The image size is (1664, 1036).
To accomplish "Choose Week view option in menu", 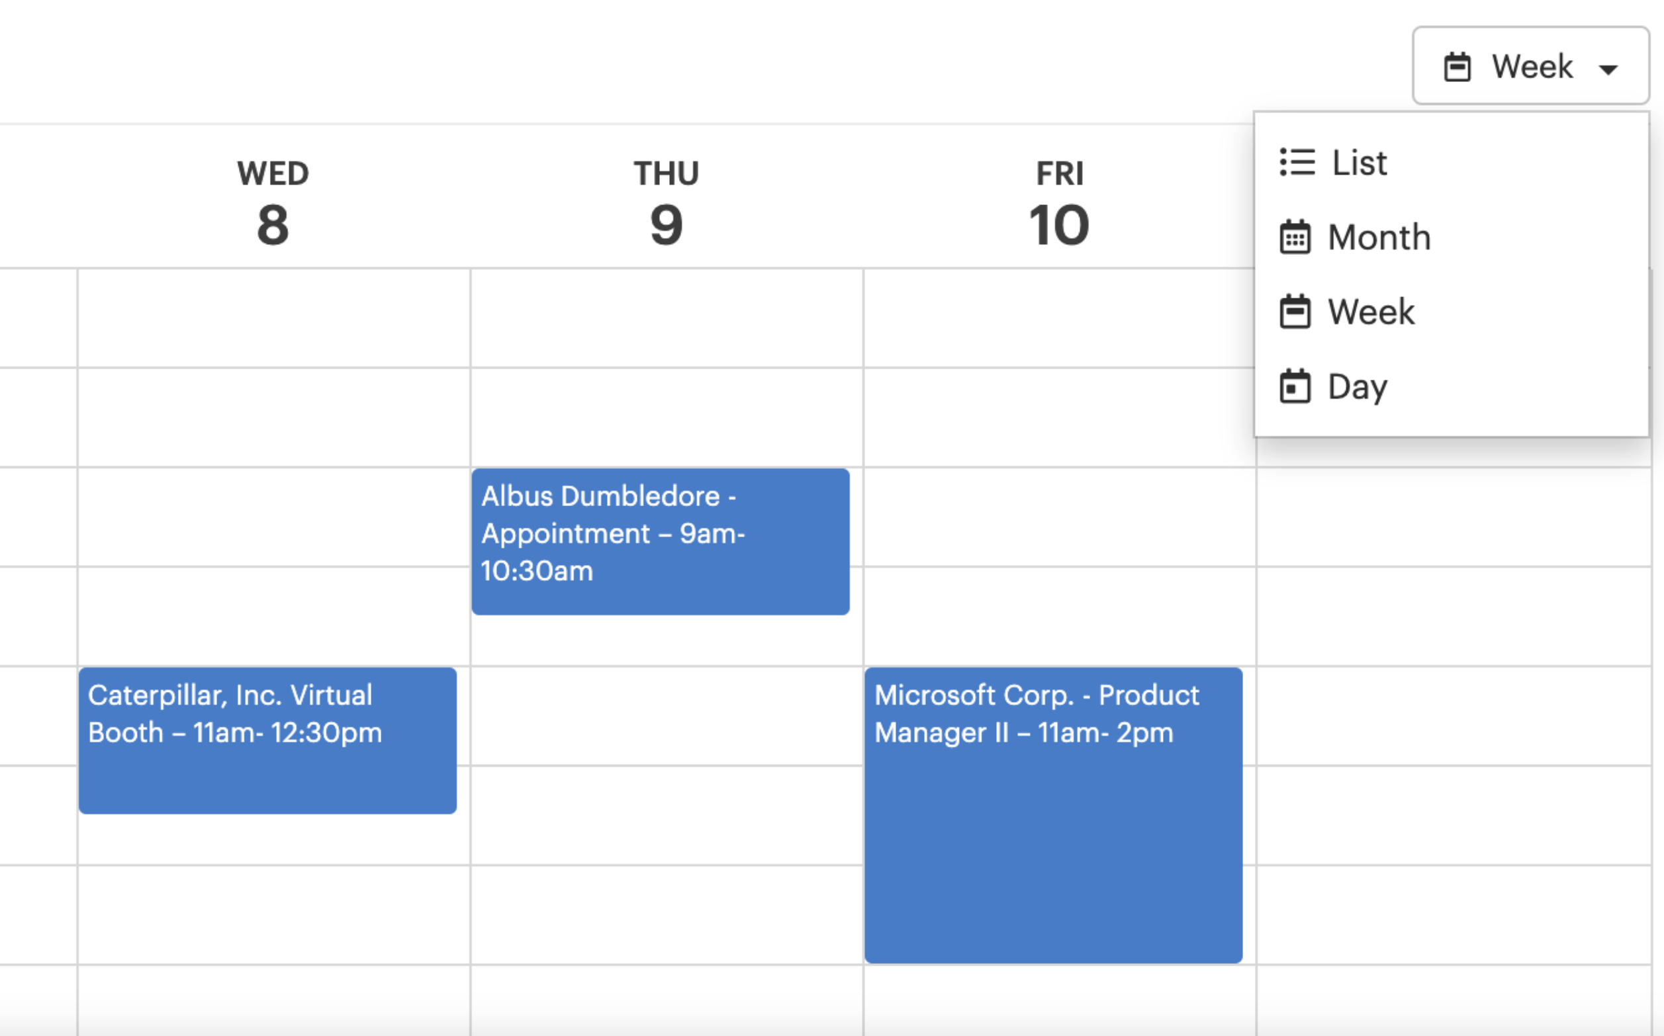I will tap(1371, 312).
